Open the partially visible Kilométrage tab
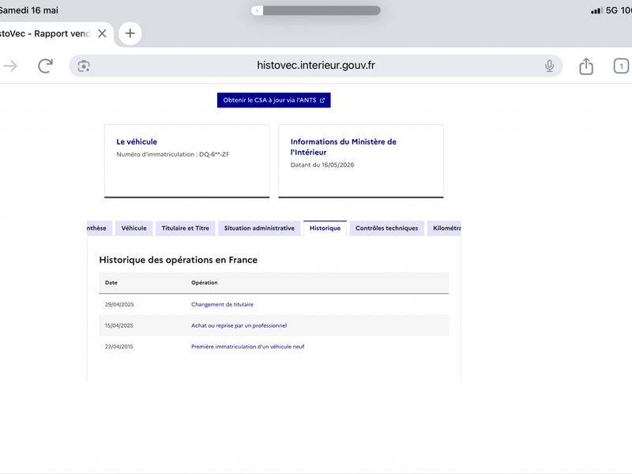632x474 pixels. [444, 228]
